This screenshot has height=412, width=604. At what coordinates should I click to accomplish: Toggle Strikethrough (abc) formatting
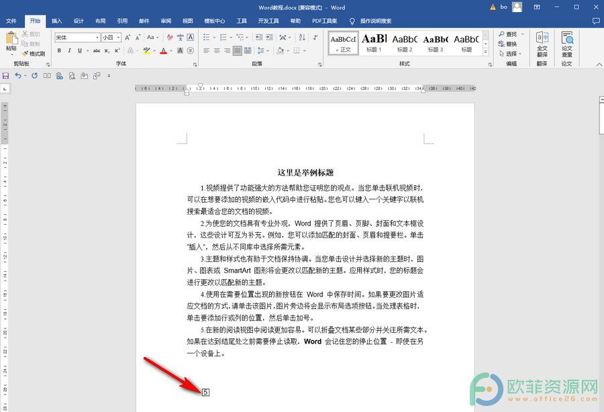click(x=97, y=50)
